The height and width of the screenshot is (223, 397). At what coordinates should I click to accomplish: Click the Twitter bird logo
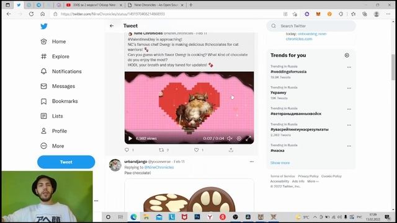click(44, 26)
